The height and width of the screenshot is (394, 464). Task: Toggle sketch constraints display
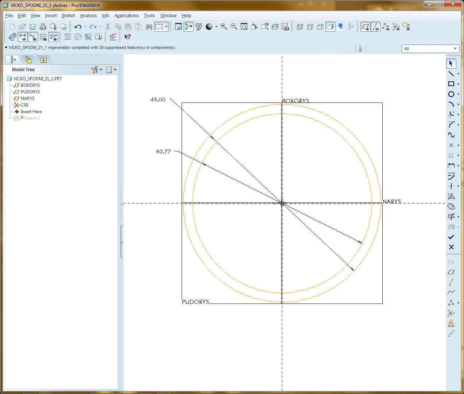[33, 37]
